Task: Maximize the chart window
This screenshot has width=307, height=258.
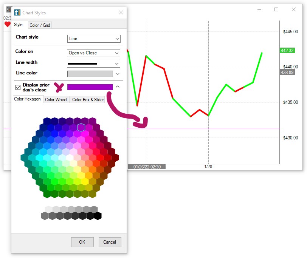Action: (x=276, y=9)
